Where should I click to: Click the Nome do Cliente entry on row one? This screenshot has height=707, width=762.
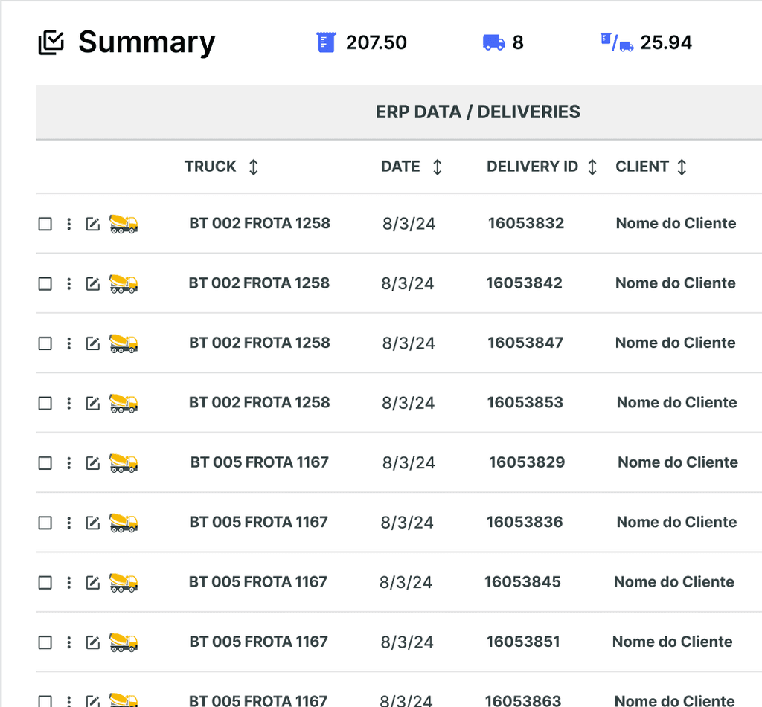coord(676,223)
